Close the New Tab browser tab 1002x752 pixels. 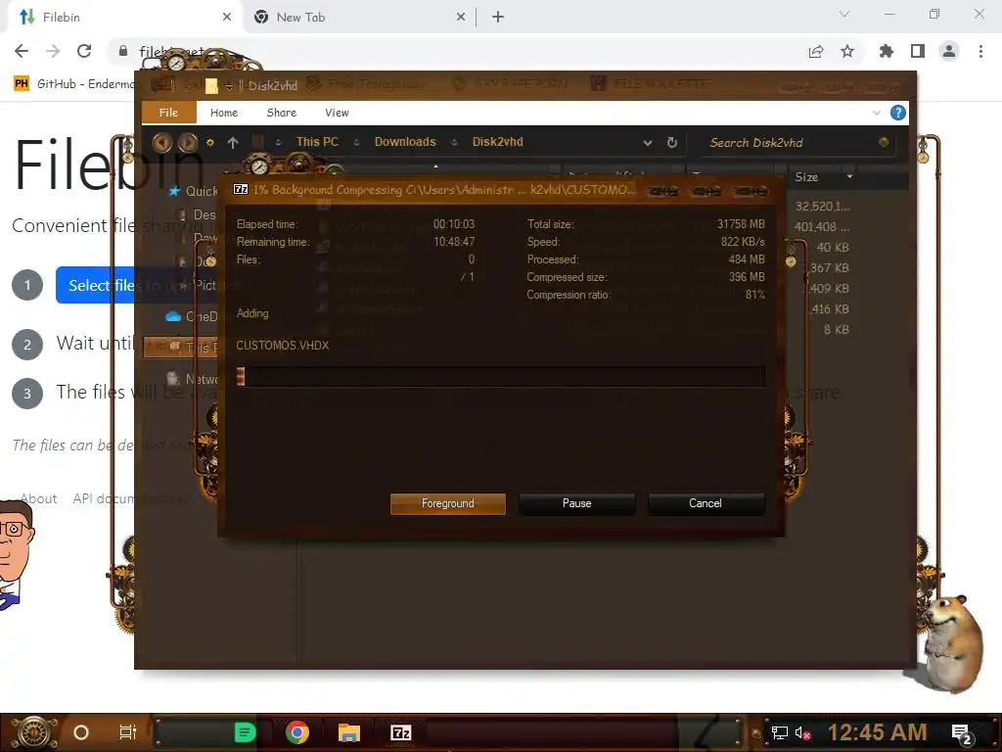[x=461, y=18]
